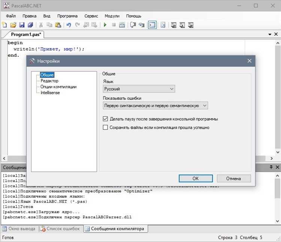Open the Модули menu
Viewport: 281px width, 242px height.
click(112, 16)
